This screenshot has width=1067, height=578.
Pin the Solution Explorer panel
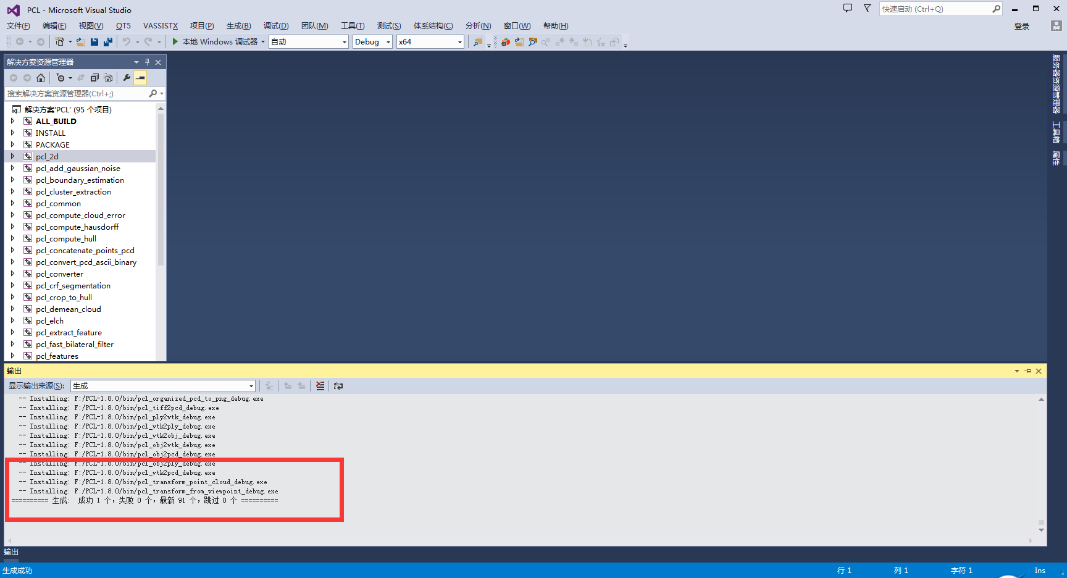pyautogui.click(x=147, y=62)
